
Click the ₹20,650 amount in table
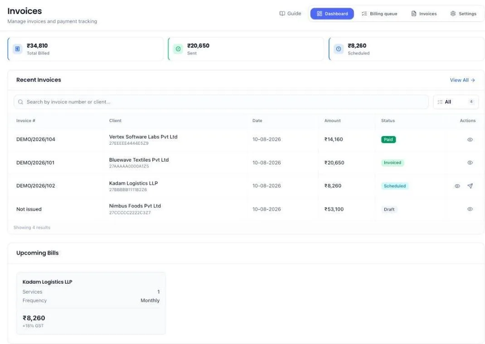click(x=334, y=163)
